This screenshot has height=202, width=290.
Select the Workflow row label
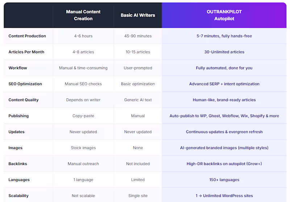(18, 68)
